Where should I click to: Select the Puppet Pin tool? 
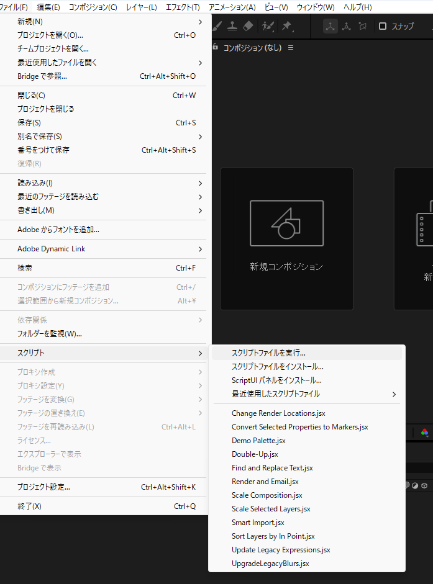286,26
